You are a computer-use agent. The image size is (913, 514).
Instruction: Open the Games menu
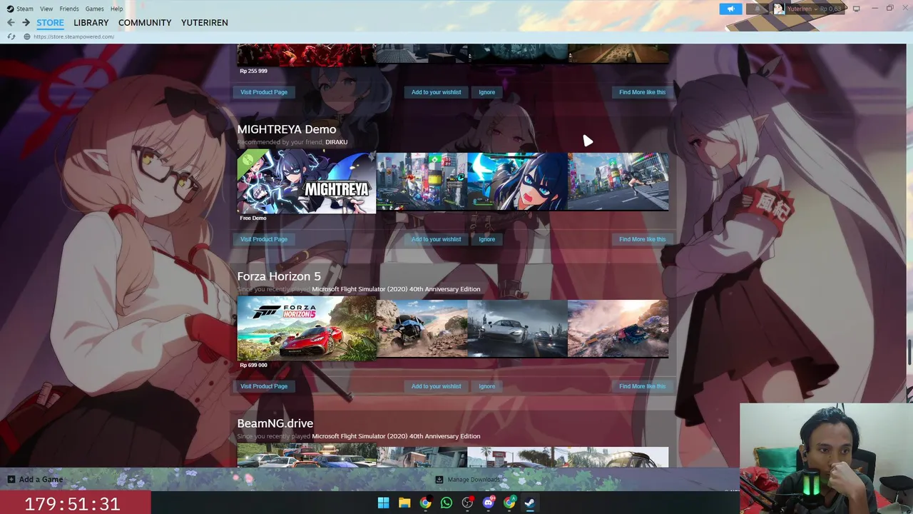point(95,9)
